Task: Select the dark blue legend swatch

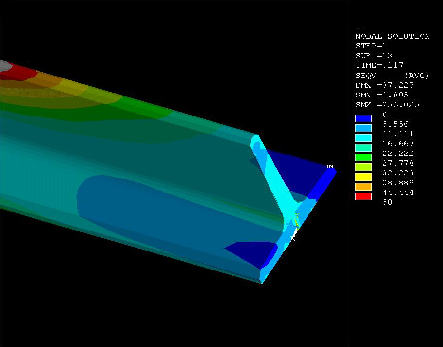Action: [x=364, y=118]
